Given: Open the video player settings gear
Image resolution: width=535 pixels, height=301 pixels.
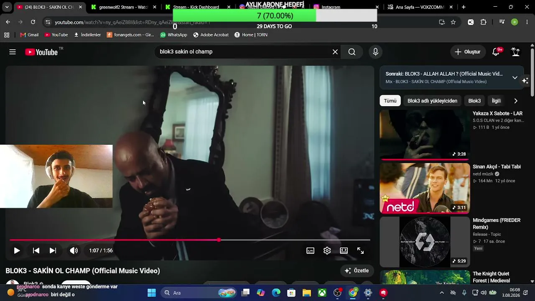Looking at the screenshot, I should (x=327, y=251).
